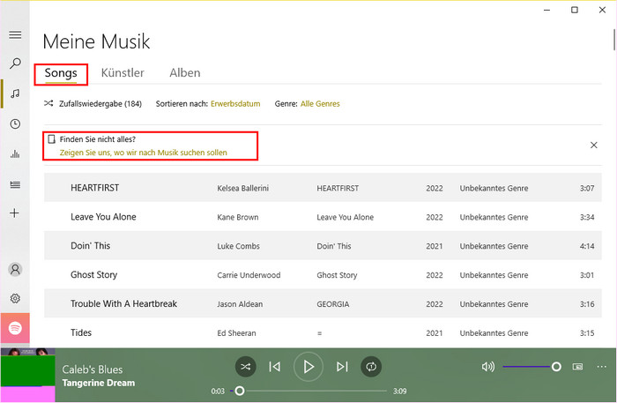Switch to the Künstler tab
The height and width of the screenshot is (403, 617).
(123, 73)
